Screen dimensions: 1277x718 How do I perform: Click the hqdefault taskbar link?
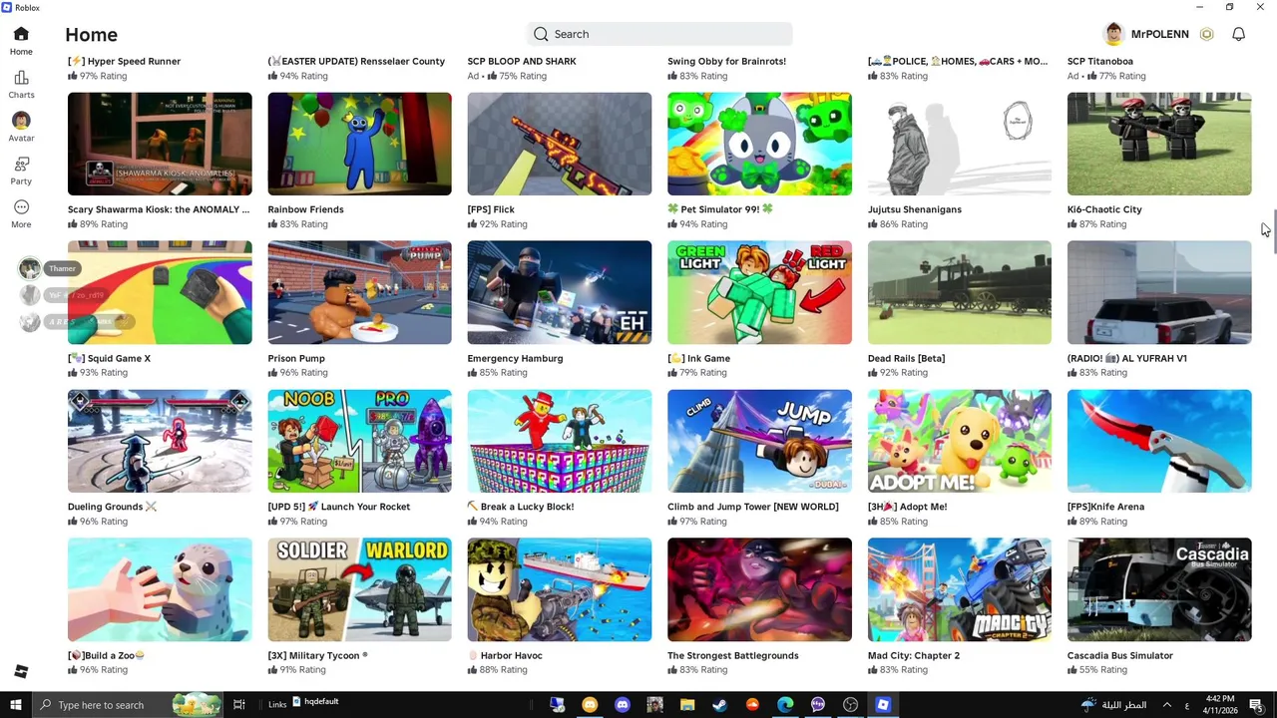point(314,702)
